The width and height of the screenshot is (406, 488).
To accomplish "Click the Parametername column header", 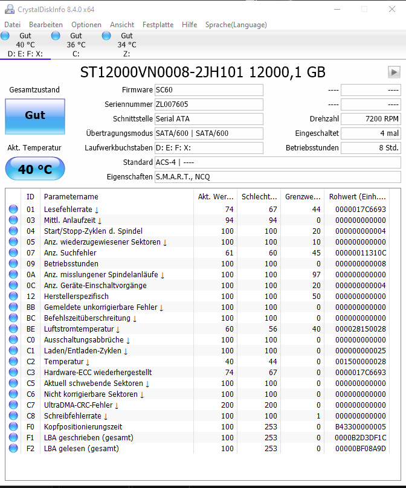I will pos(117,197).
